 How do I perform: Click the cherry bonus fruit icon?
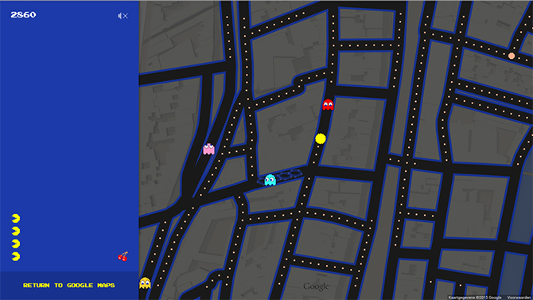click(x=123, y=256)
